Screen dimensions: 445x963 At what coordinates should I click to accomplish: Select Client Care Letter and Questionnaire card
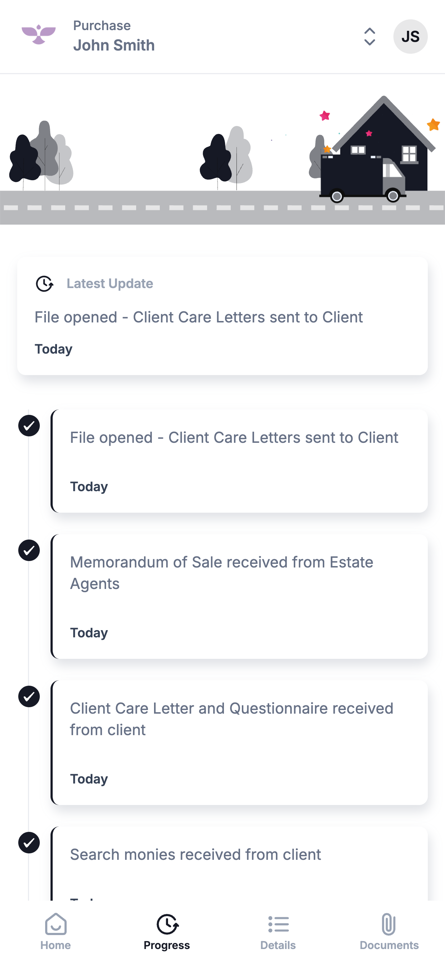(239, 743)
